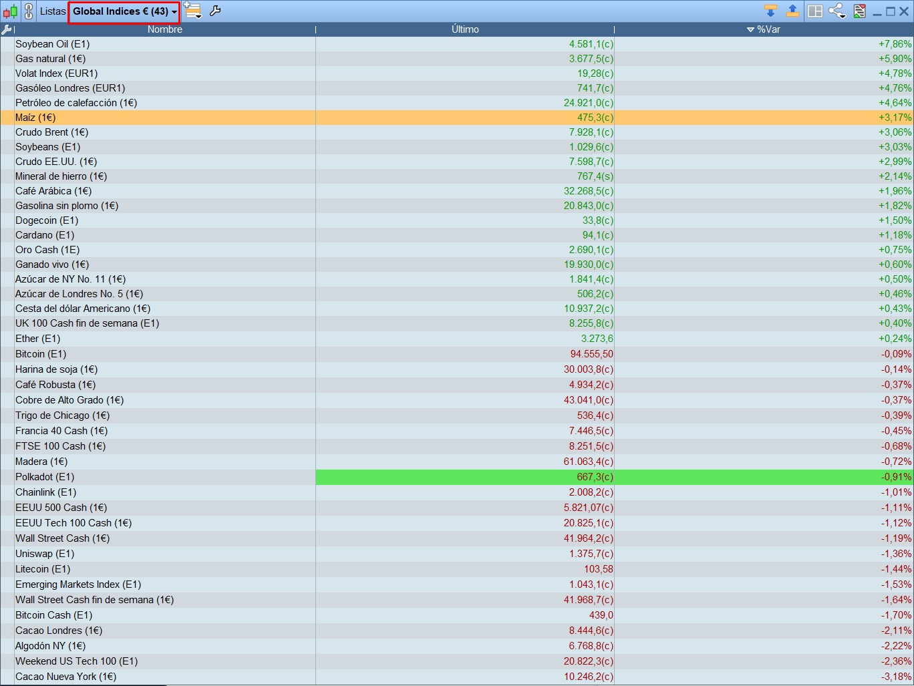
Task: Select Algodón NY (1€)
Action: pos(51,646)
